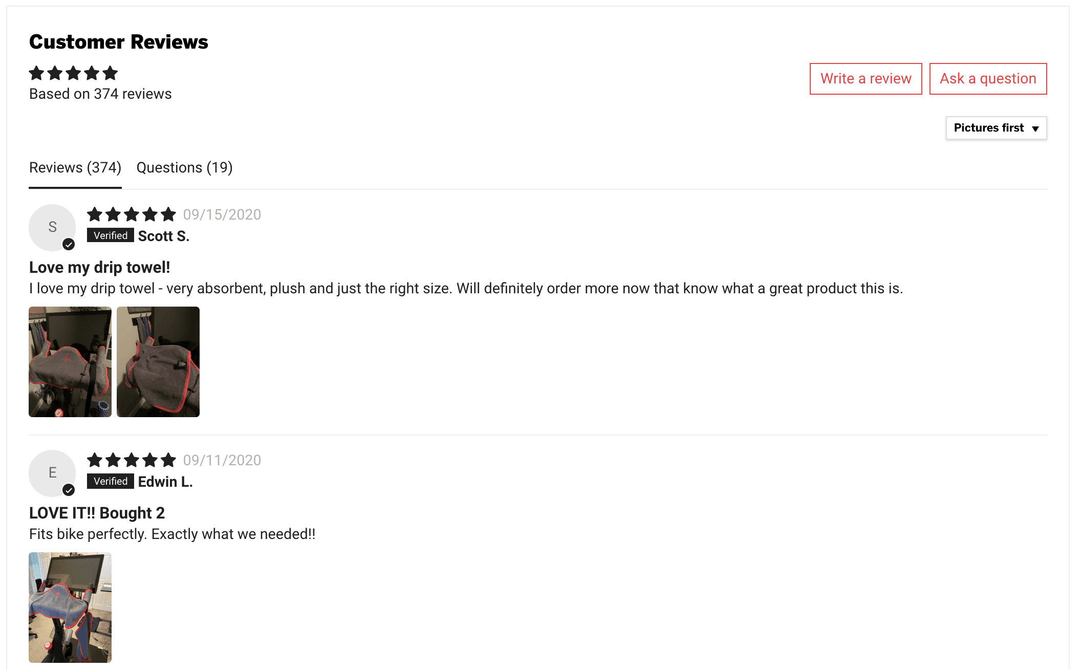Enlarge Edwin's bike towel photo
The width and height of the screenshot is (1081, 670).
click(x=70, y=608)
